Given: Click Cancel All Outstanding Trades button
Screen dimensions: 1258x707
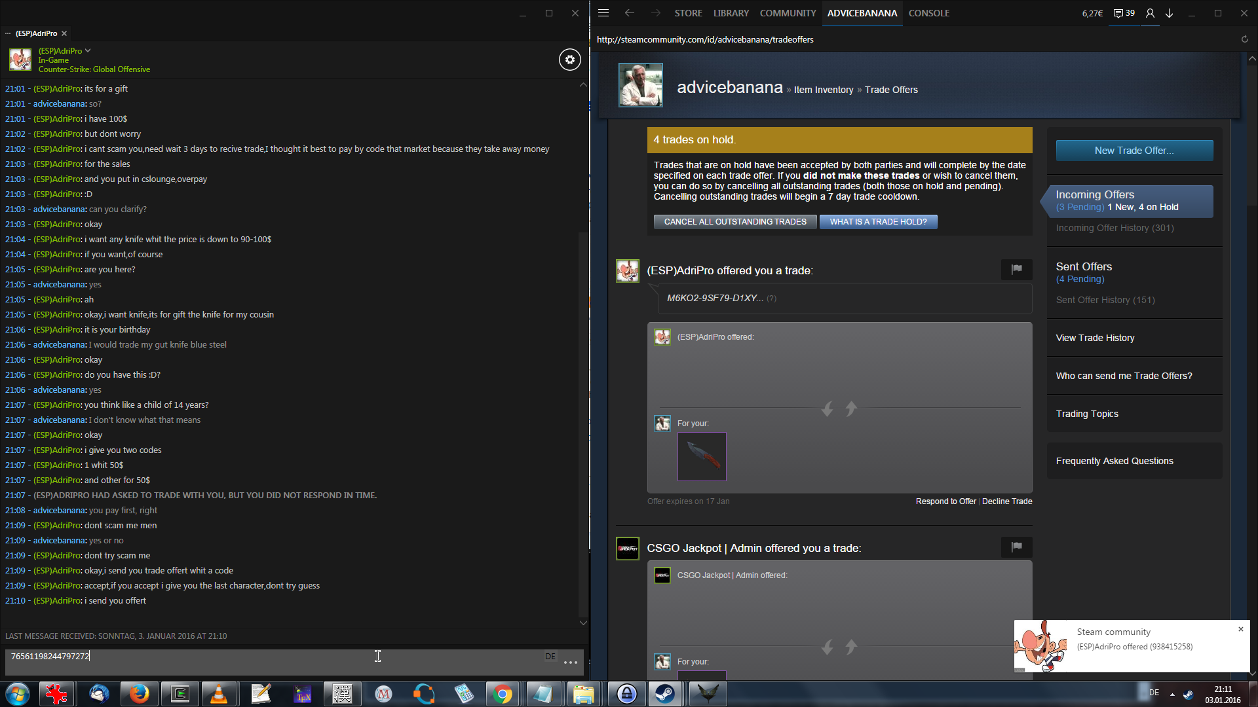Looking at the screenshot, I should [734, 222].
